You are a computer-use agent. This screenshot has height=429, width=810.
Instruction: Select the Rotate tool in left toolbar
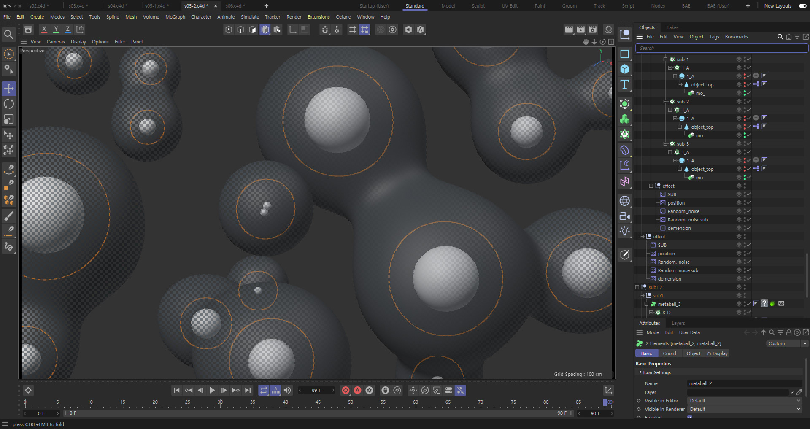(x=9, y=104)
